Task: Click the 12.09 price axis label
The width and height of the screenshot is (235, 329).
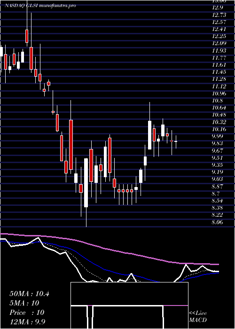Action: pos(219,43)
